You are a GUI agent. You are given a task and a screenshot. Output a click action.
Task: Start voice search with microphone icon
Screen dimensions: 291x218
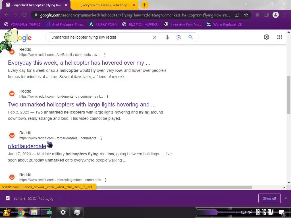click(x=167, y=37)
